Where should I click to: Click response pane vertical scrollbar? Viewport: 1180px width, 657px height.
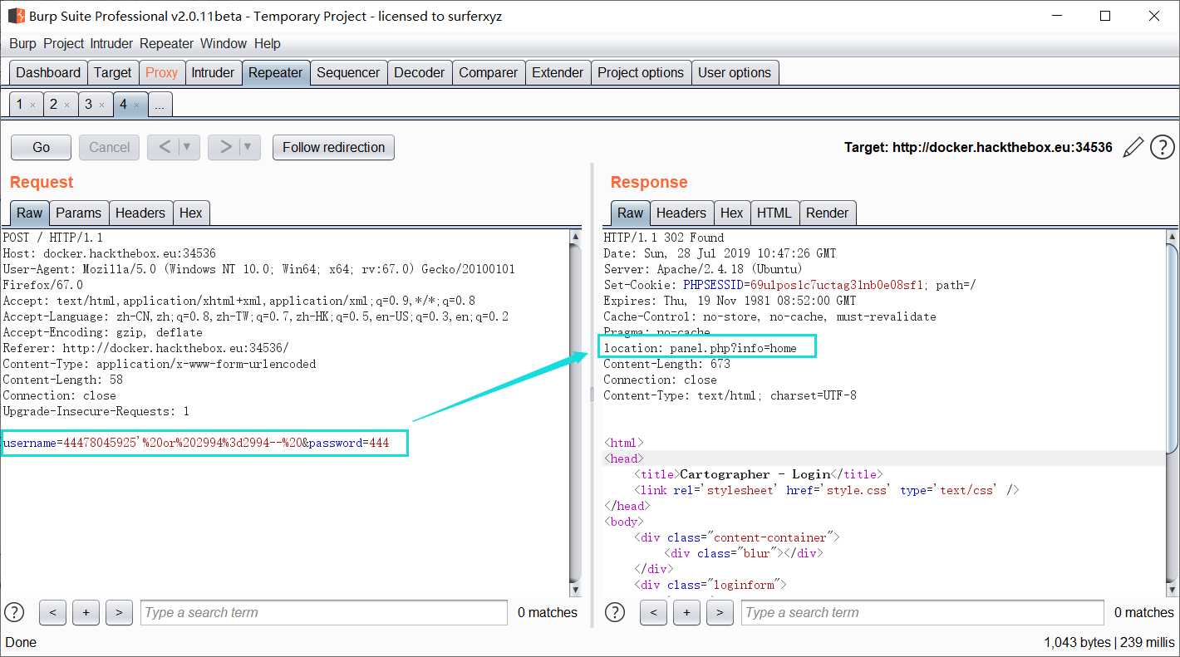(1173, 349)
